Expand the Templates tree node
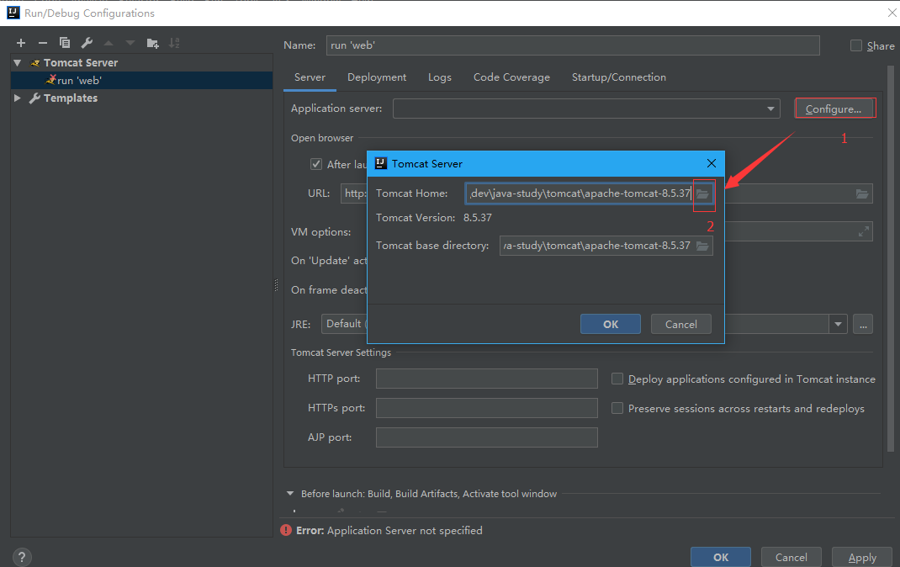This screenshot has width=900, height=567. (17, 98)
